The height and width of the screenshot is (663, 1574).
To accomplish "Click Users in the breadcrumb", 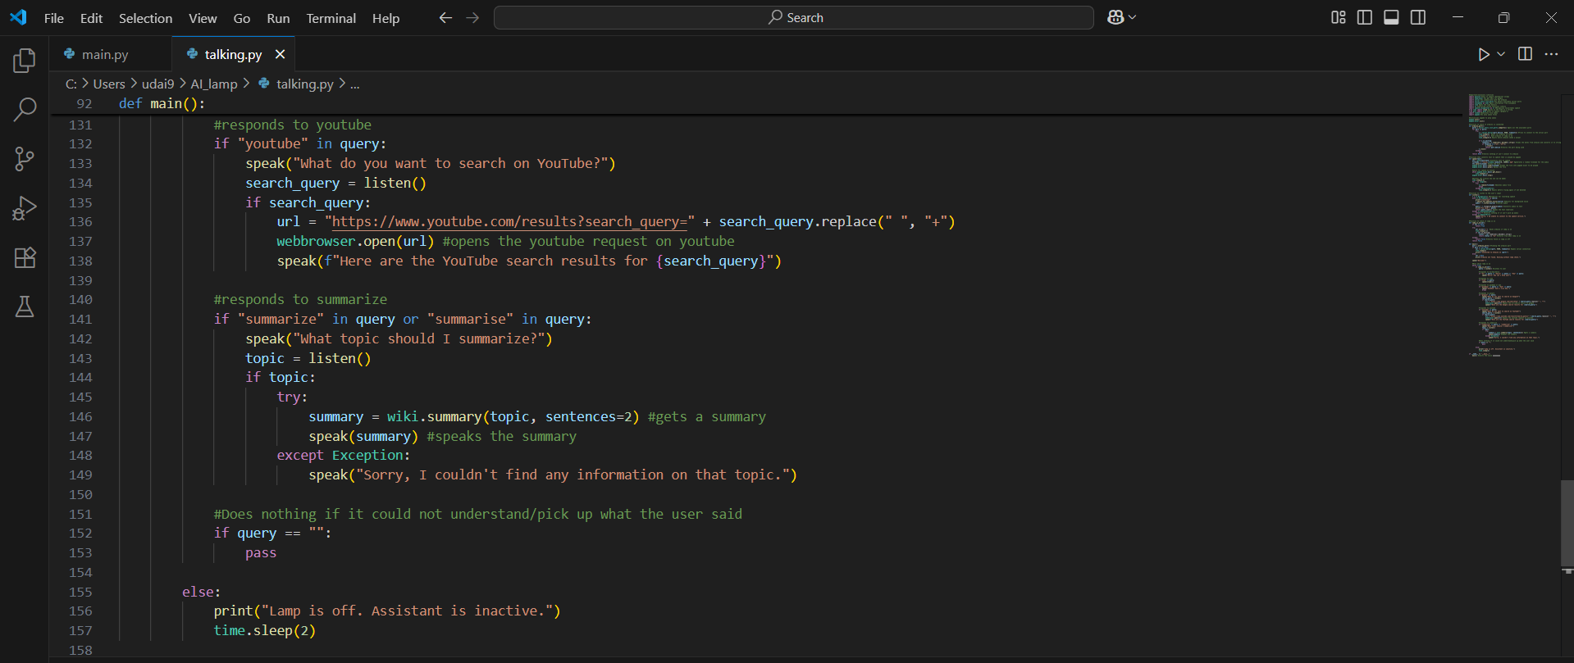I will coord(109,84).
